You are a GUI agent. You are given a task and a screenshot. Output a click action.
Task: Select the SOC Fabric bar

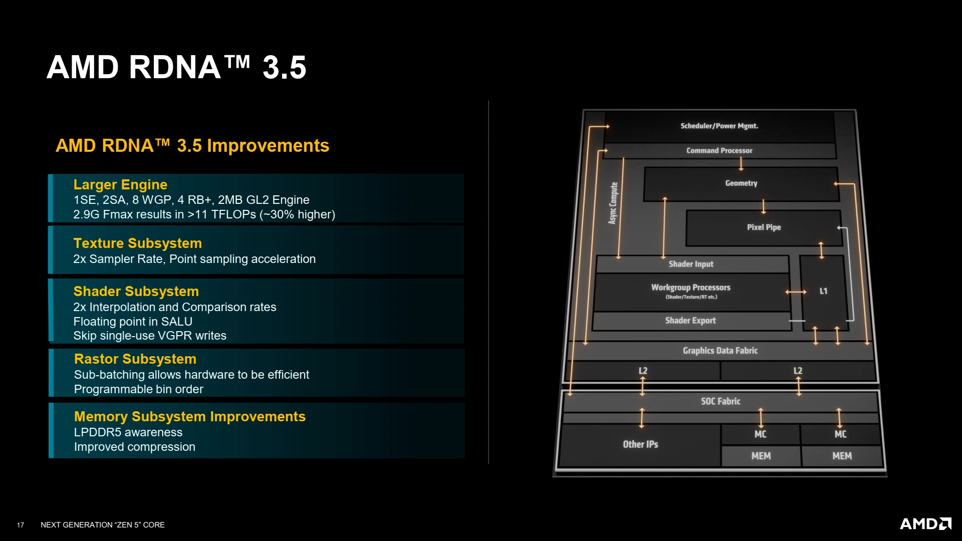click(720, 401)
